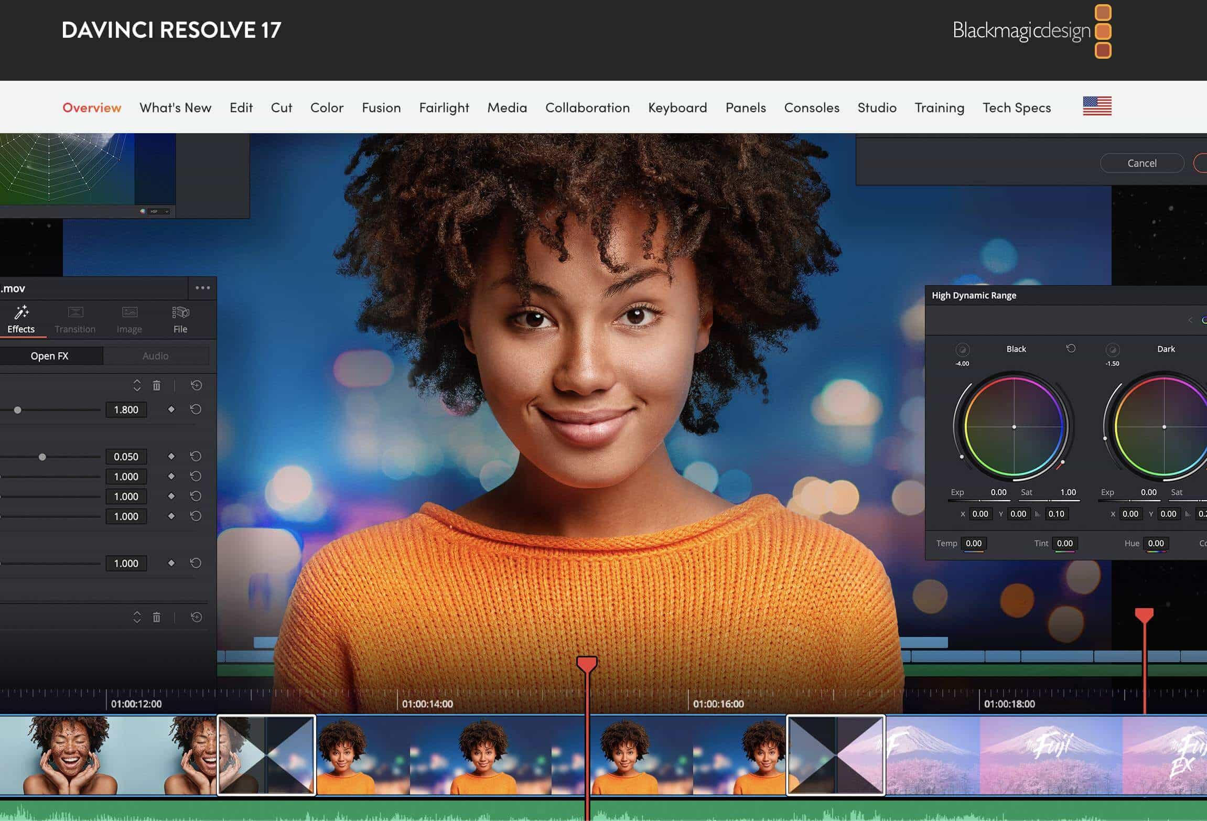
Task: Click the Black wheel Exp value
Action: point(998,492)
